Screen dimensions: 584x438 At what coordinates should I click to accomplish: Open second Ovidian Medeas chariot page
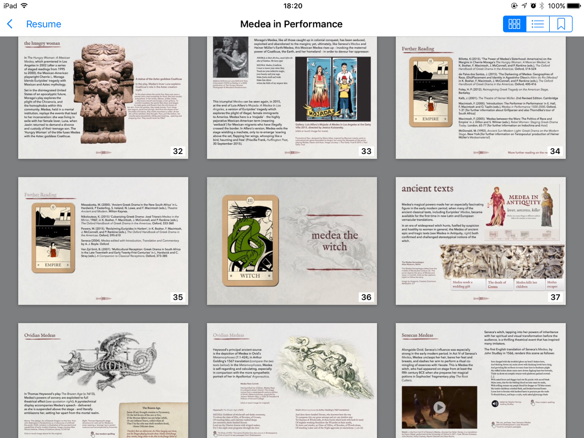point(291,380)
